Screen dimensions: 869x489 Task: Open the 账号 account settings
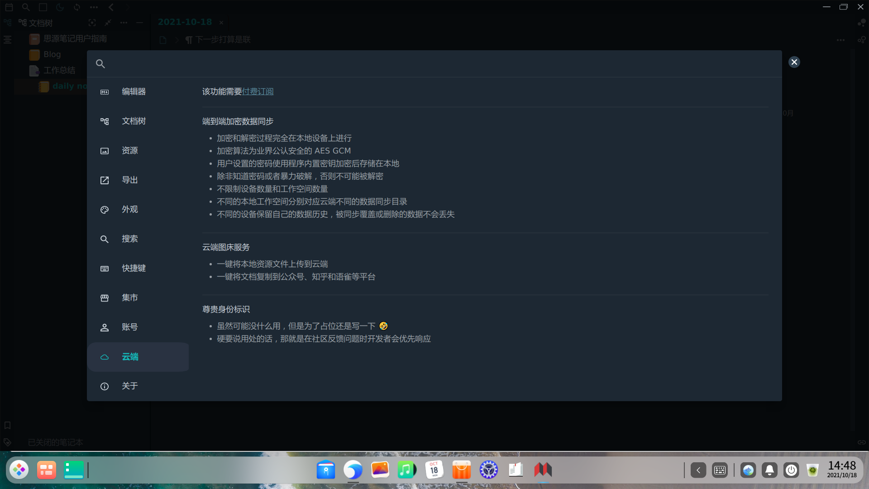point(129,327)
